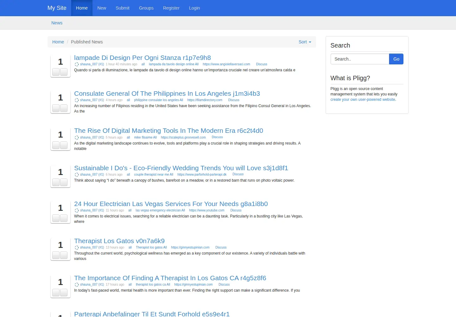Click Discuss link for Therapist Los Gatos v0n7a6k9
This screenshot has height=317, width=456.
(x=221, y=248)
